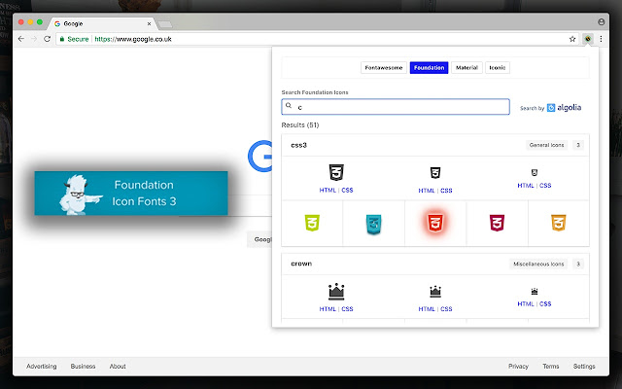622x389 pixels.
Task: Click the Search Foundation Icons field
Action: coord(396,107)
